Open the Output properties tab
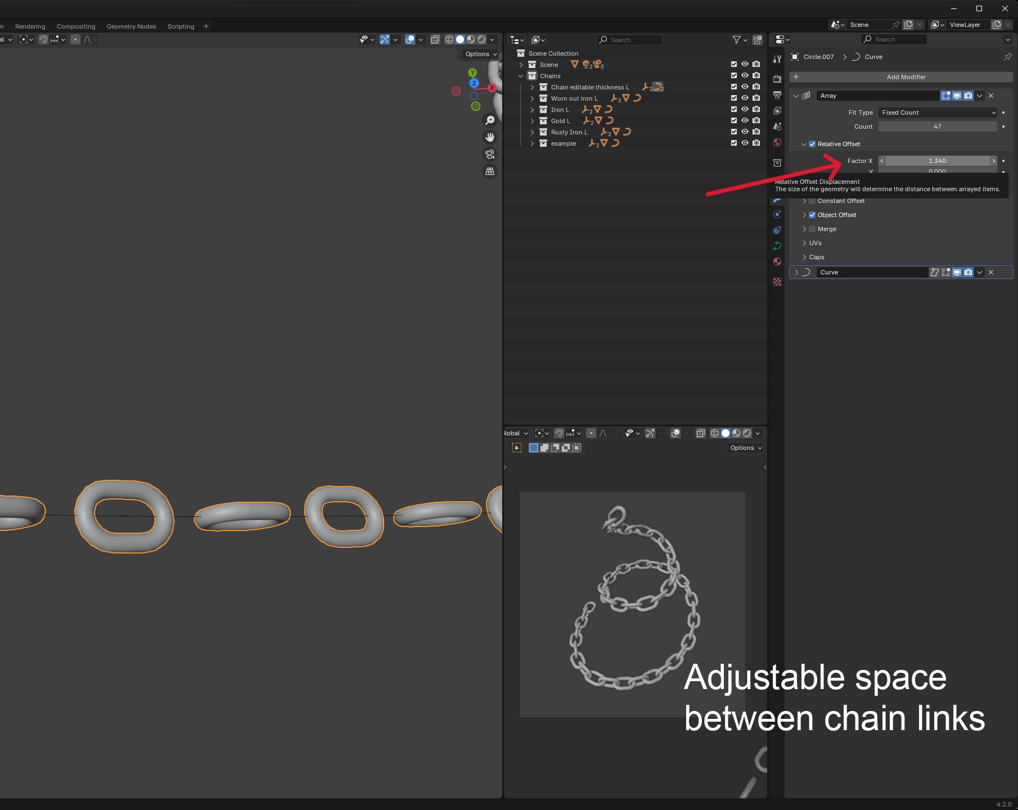This screenshot has height=810, width=1018. pos(777,94)
